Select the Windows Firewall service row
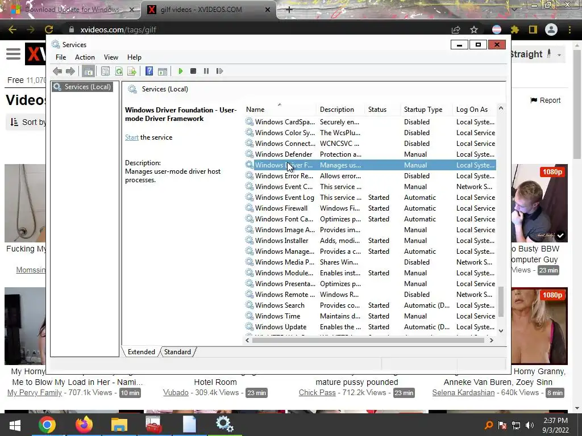Image resolution: width=582 pixels, height=436 pixels. [x=371, y=208]
